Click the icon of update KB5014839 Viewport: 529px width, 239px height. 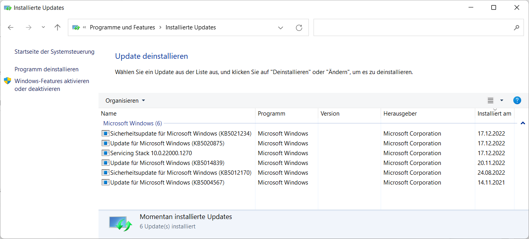105,163
